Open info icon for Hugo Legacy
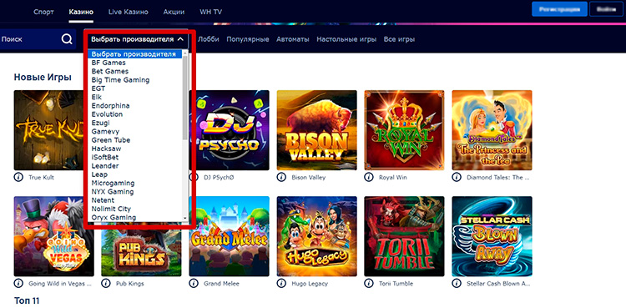626x308 pixels. 281,283
